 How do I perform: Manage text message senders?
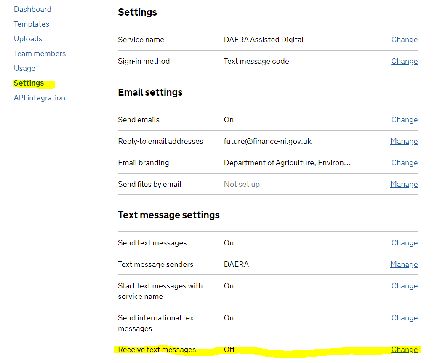(x=404, y=264)
